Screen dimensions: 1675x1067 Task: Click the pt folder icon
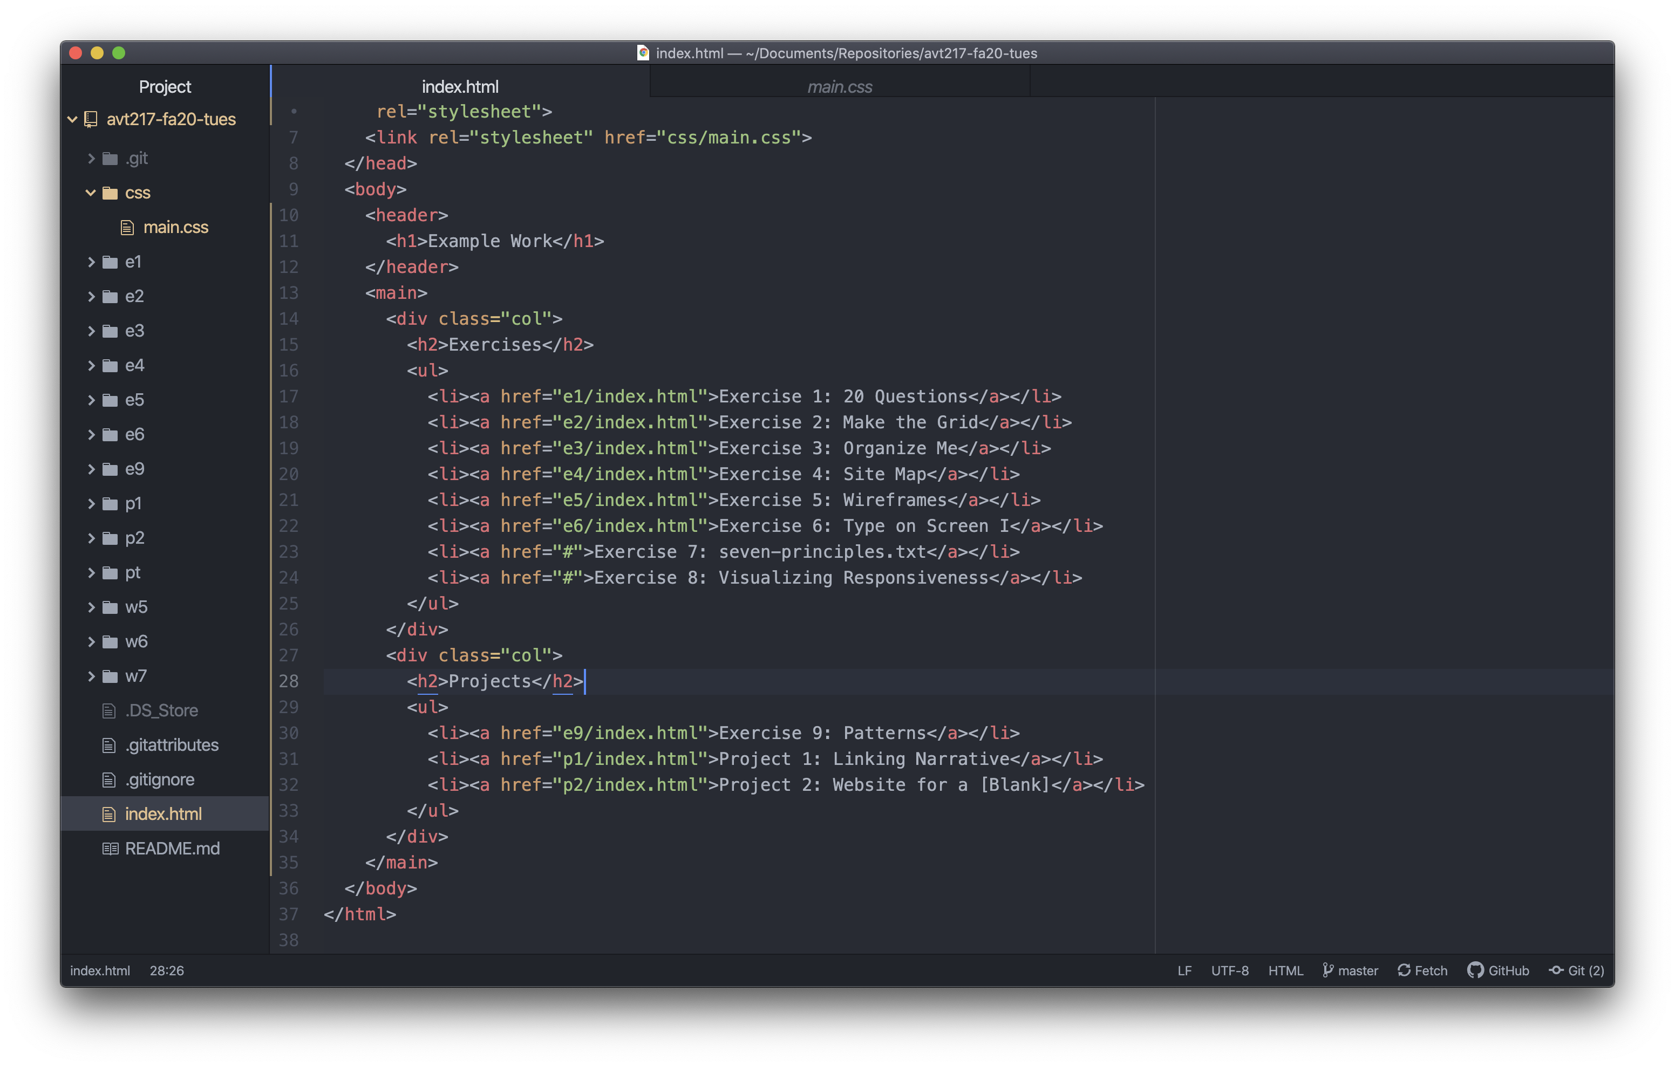click(x=110, y=572)
